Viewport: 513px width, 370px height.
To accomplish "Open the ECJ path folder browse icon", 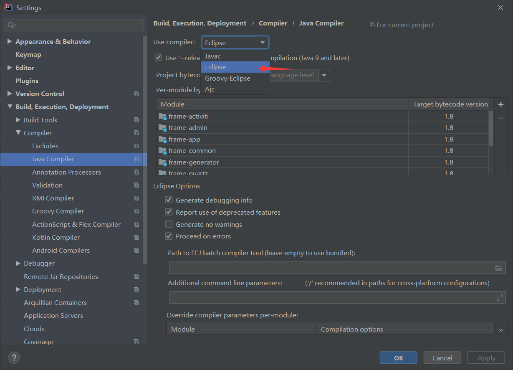I will [498, 268].
